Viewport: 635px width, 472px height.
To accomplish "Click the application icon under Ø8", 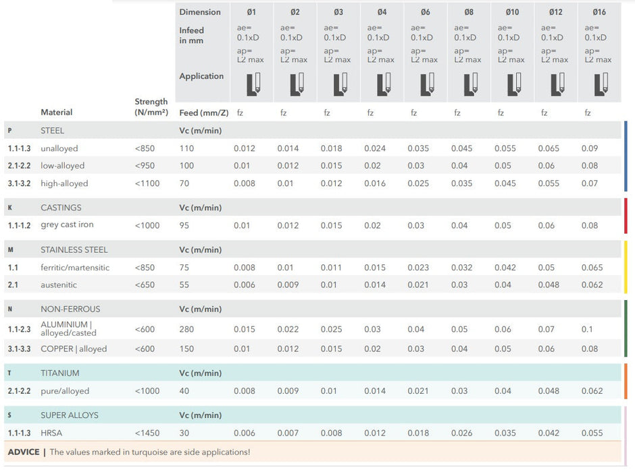I will click(x=470, y=84).
